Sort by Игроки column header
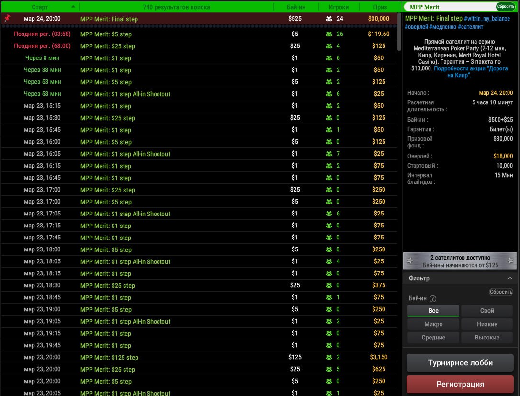 [339, 7]
